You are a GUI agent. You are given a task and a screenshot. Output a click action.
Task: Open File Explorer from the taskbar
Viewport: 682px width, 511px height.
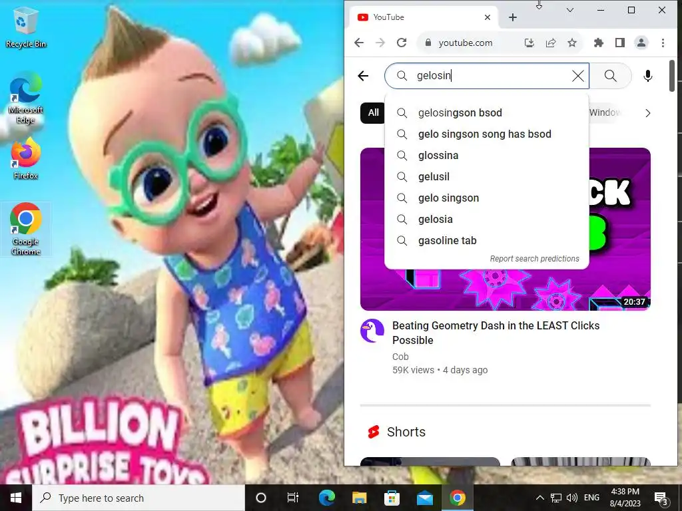point(359,498)
